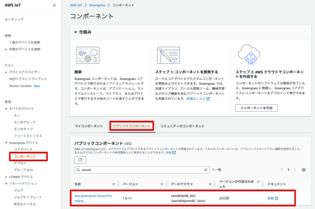The height and width of the screenshot is (209, 315).
Task: Collapse すべてのデバイス tree node
Action: (x=6, y=109)
